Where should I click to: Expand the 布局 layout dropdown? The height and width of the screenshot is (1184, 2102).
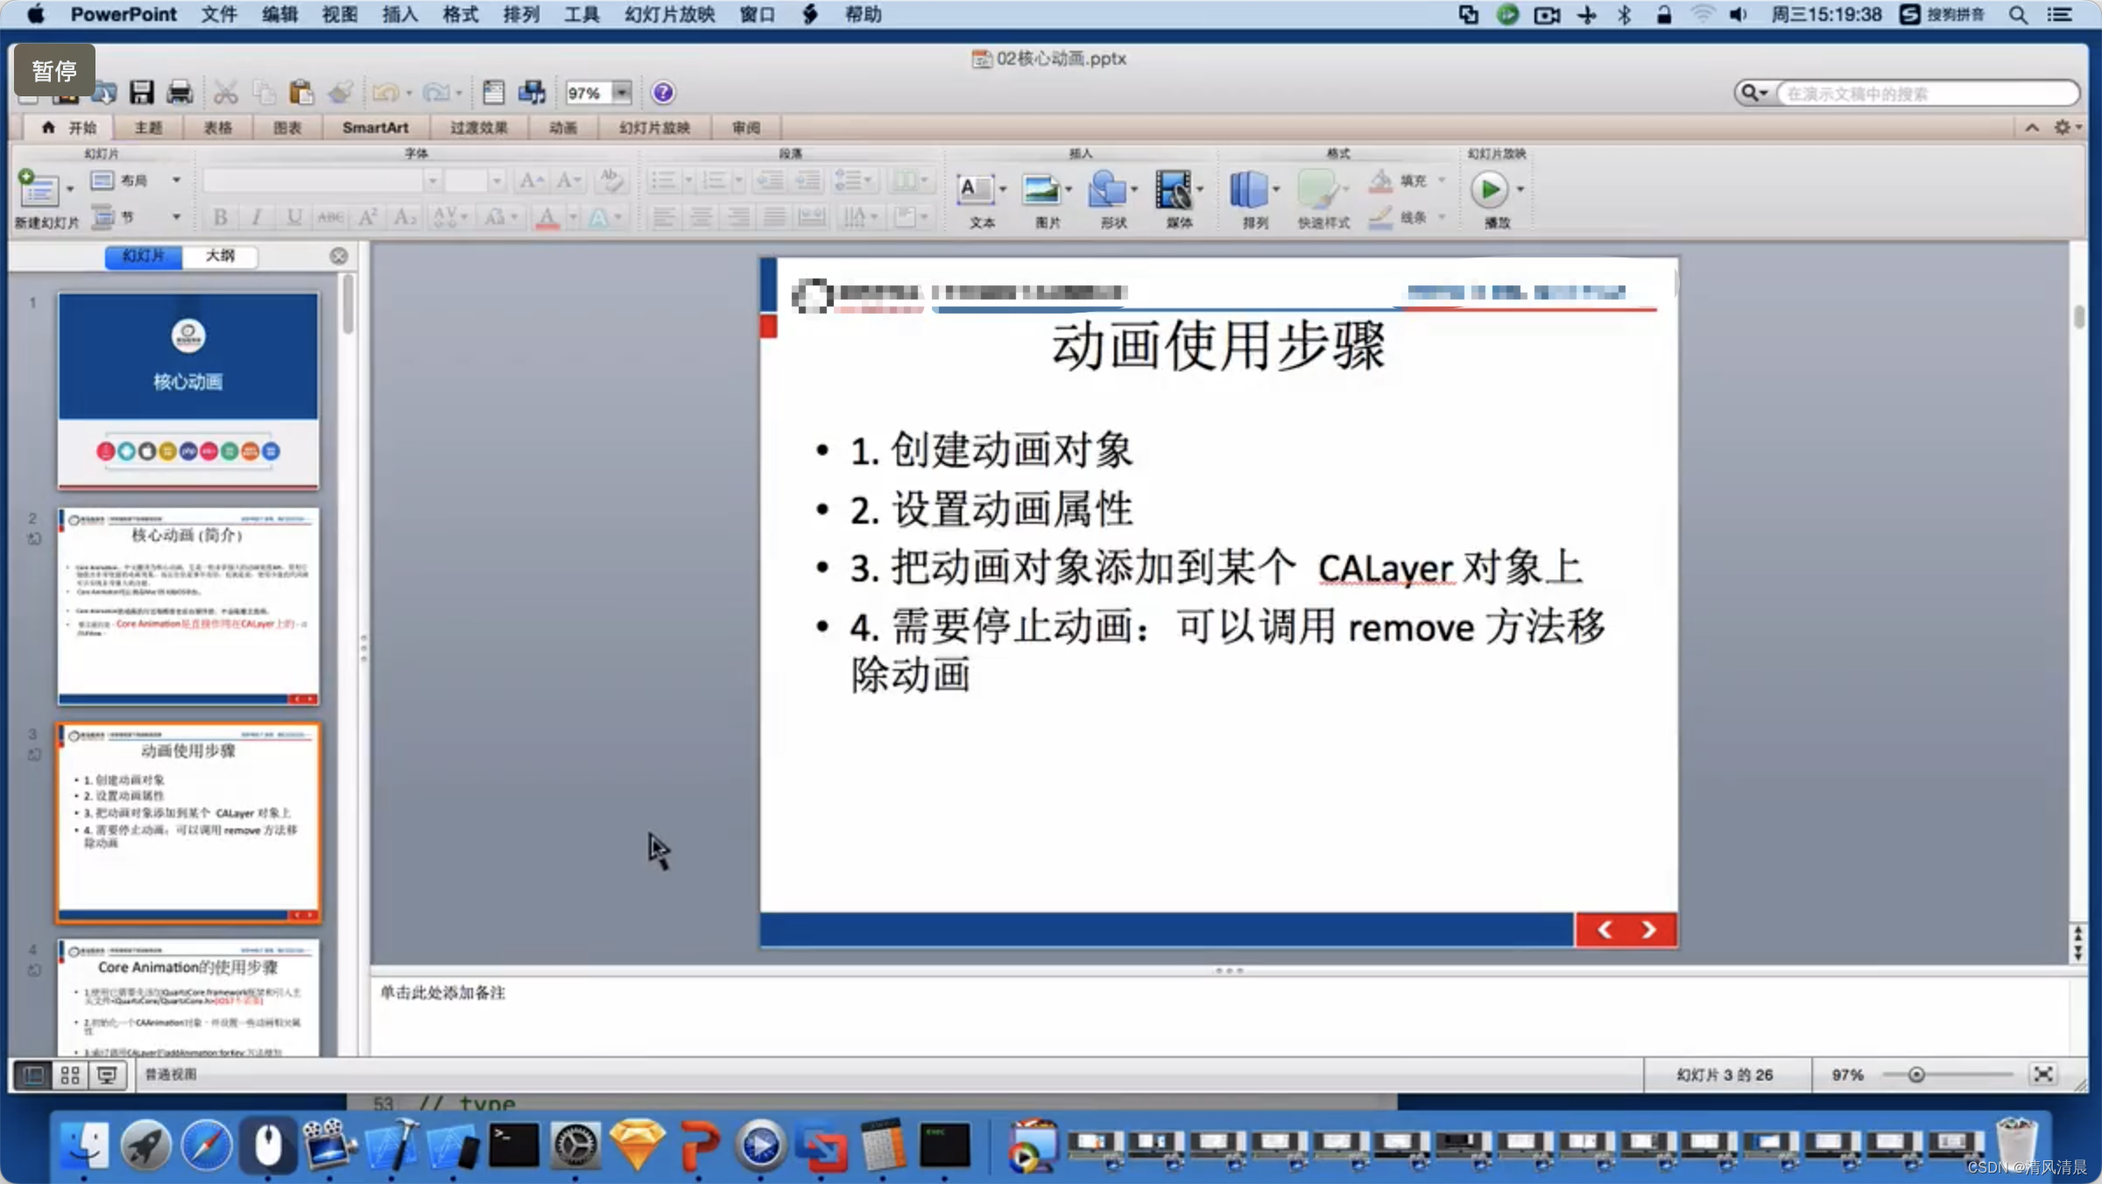(x=176, y=180)
